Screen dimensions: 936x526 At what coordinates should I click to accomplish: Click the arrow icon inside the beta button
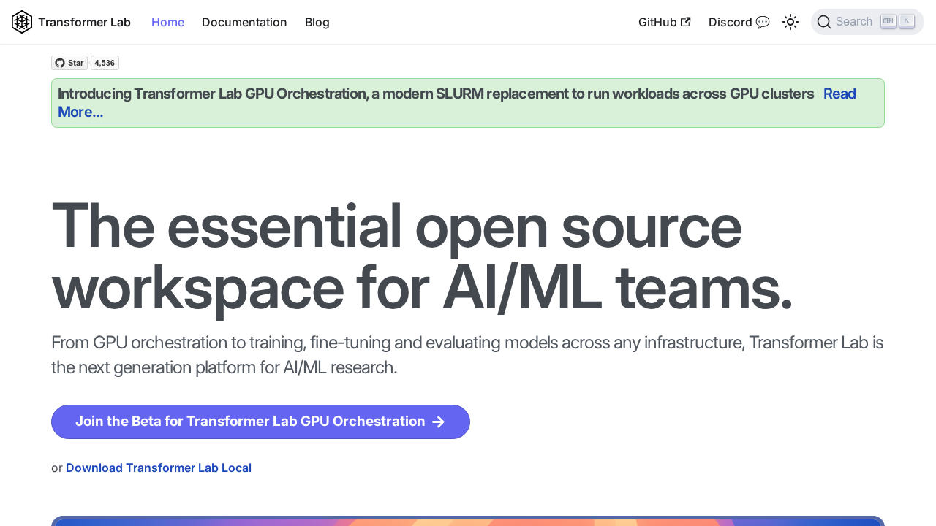[x=439, y=422]
